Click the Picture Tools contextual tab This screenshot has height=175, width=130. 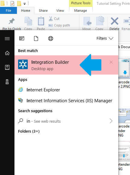point(81,3)
